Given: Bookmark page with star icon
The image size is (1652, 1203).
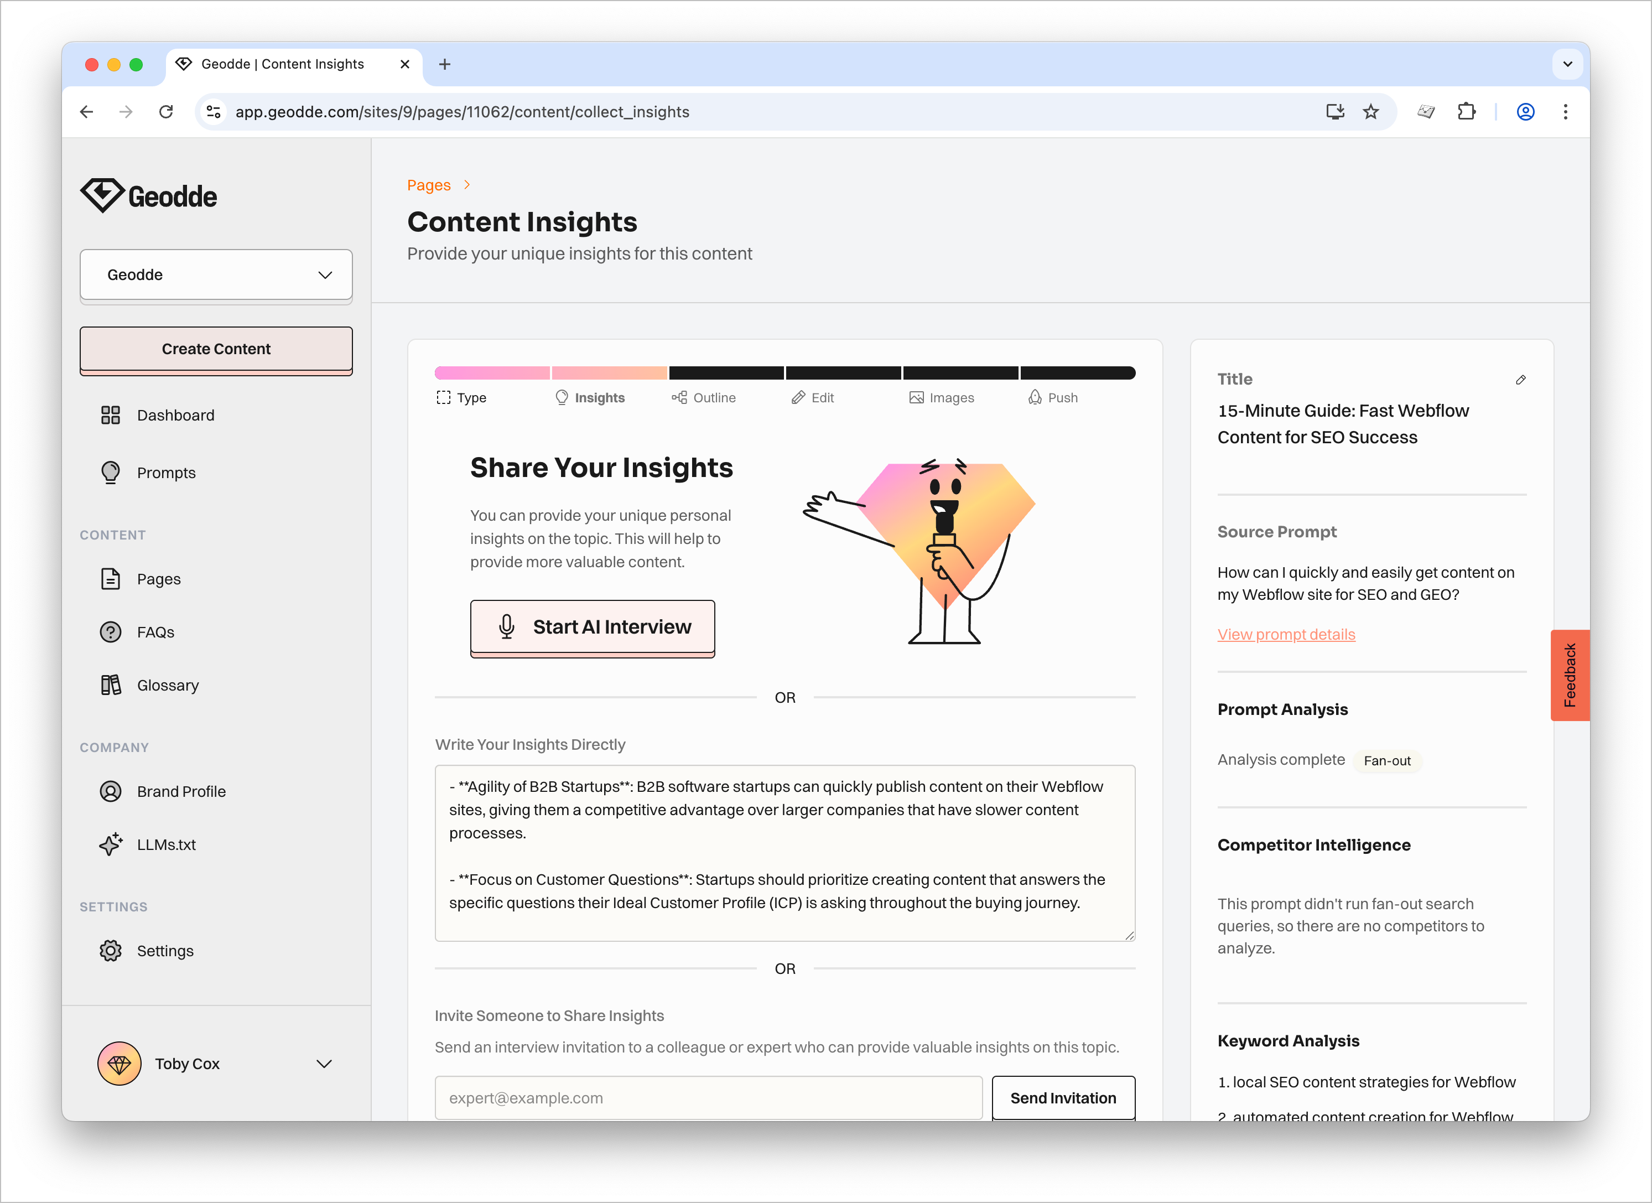Looking at the screenshot, I should pos(1371,111).
